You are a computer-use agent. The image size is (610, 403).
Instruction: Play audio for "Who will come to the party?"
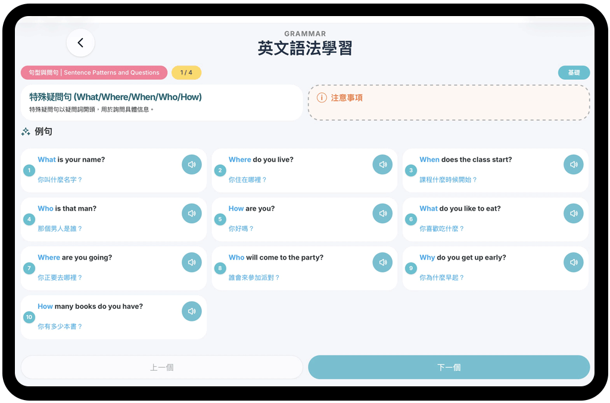[383, 263]
